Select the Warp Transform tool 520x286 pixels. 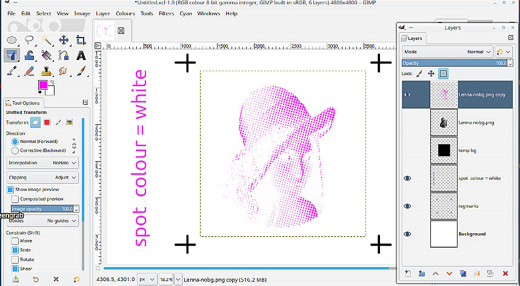(30, 55)
